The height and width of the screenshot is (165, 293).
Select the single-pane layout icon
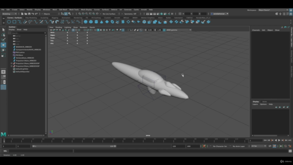pyautogui.click(x=3, y=72)
